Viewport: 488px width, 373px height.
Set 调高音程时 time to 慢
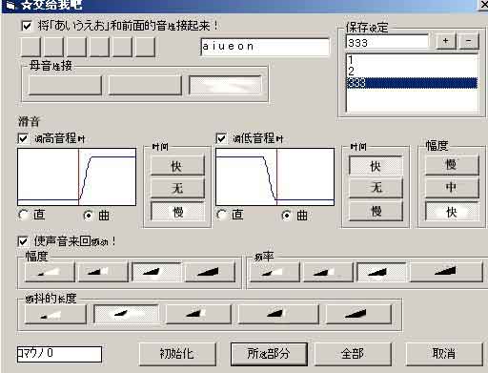177,211
